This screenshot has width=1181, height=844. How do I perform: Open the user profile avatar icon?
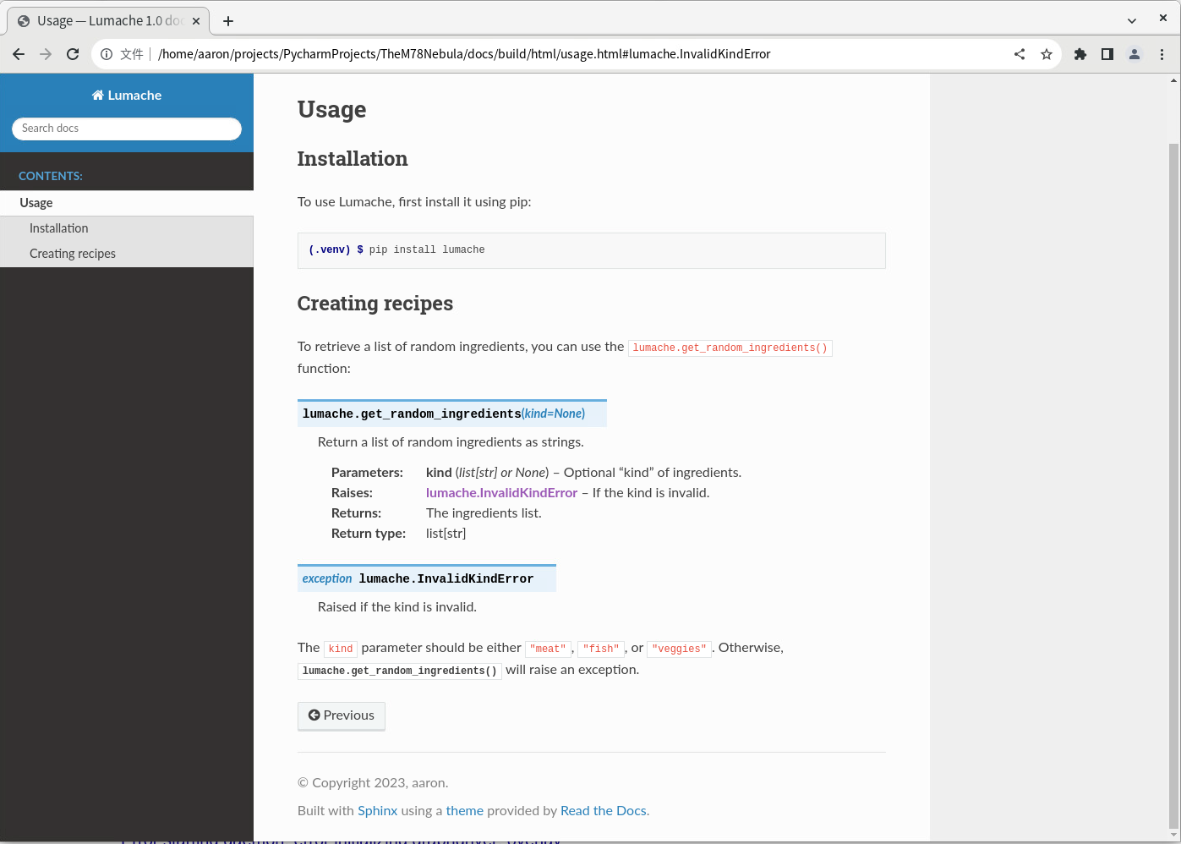tap(1135, 54)
